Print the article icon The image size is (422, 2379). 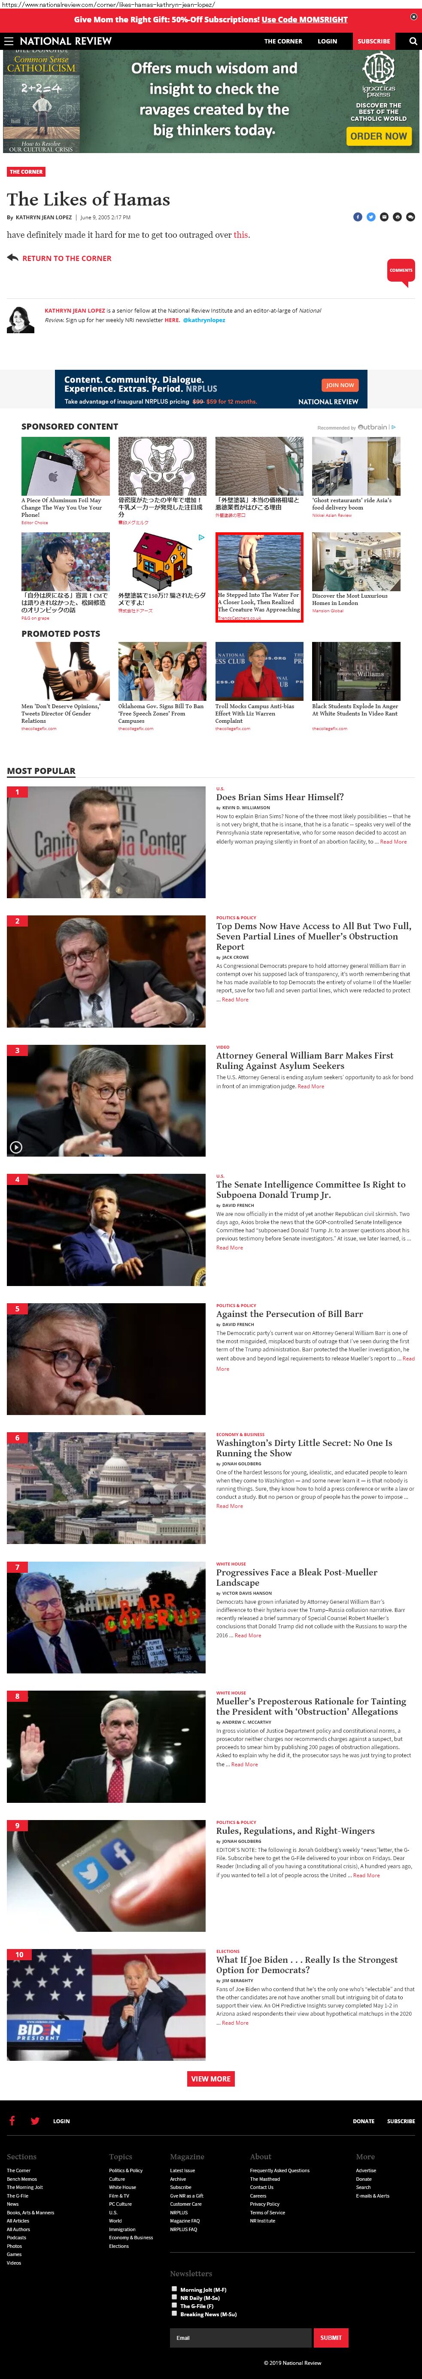coord(397,217)
